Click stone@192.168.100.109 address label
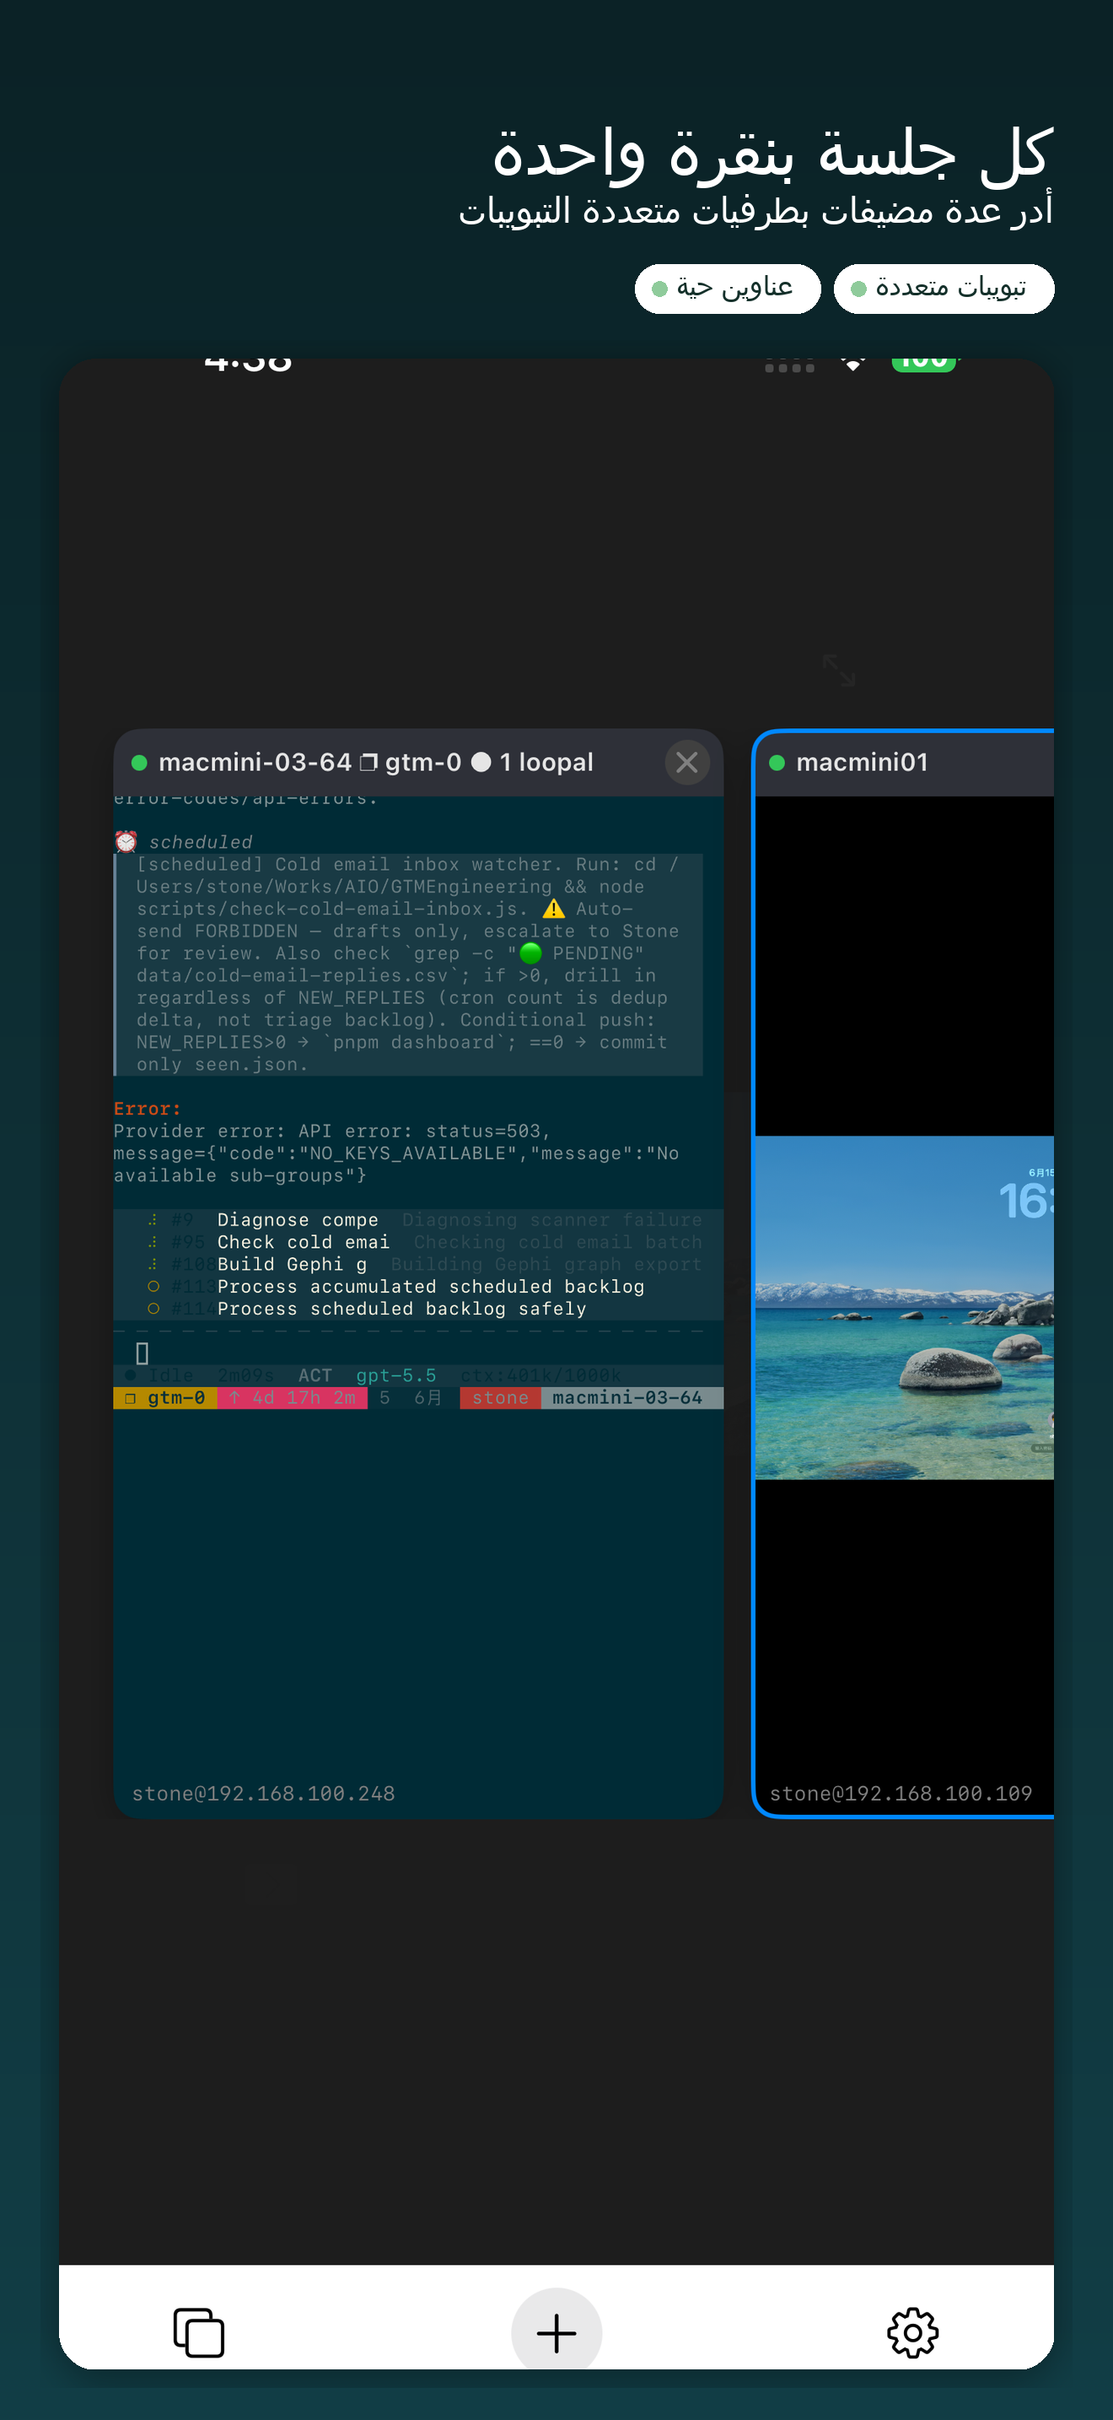1113x2420 pixels. point(901,1793)
